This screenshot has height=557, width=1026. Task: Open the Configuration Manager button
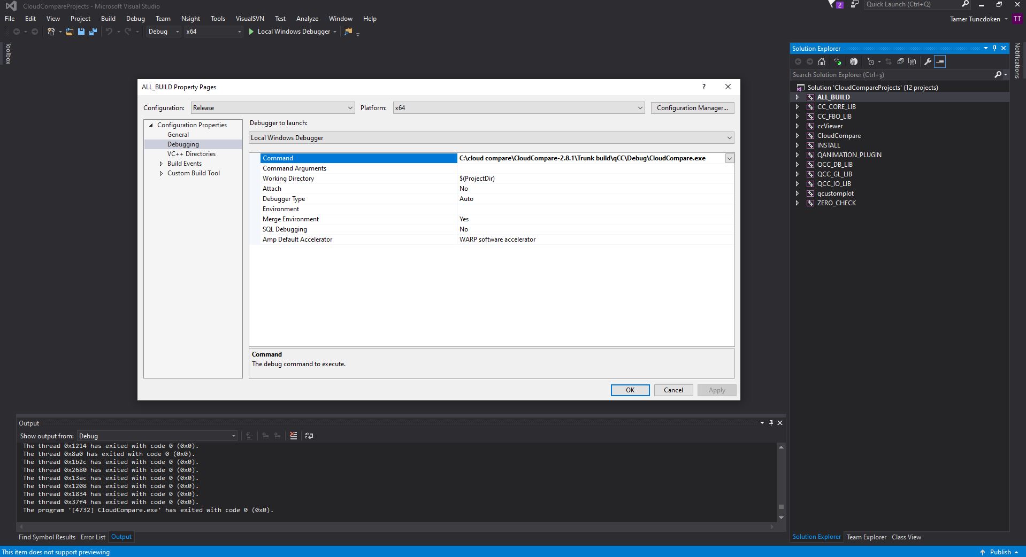click(x=692, y=108)
